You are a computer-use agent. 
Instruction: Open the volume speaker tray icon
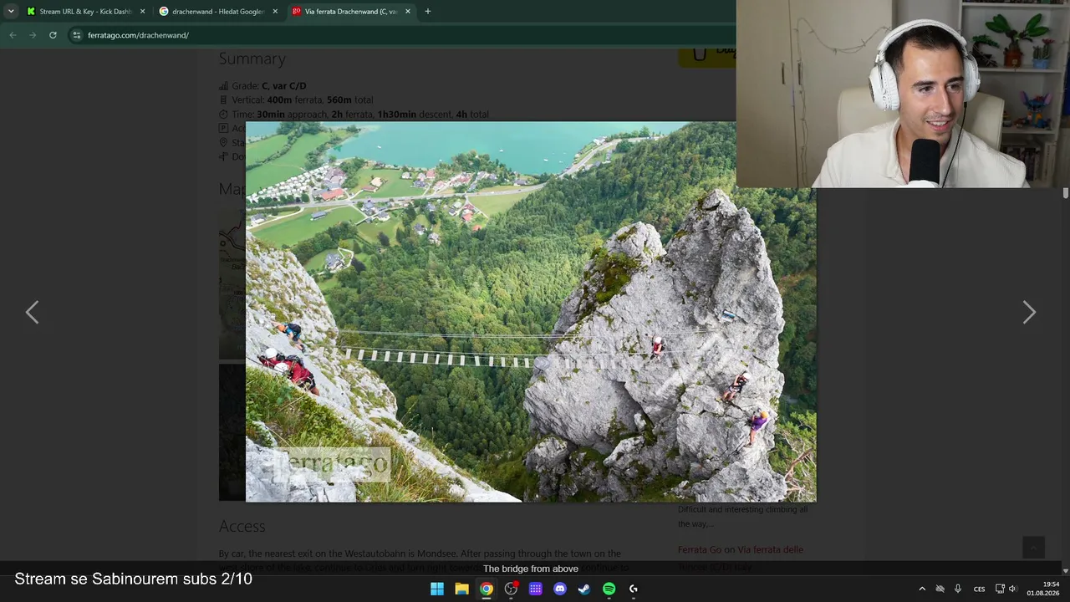[x=1013, y=589]
